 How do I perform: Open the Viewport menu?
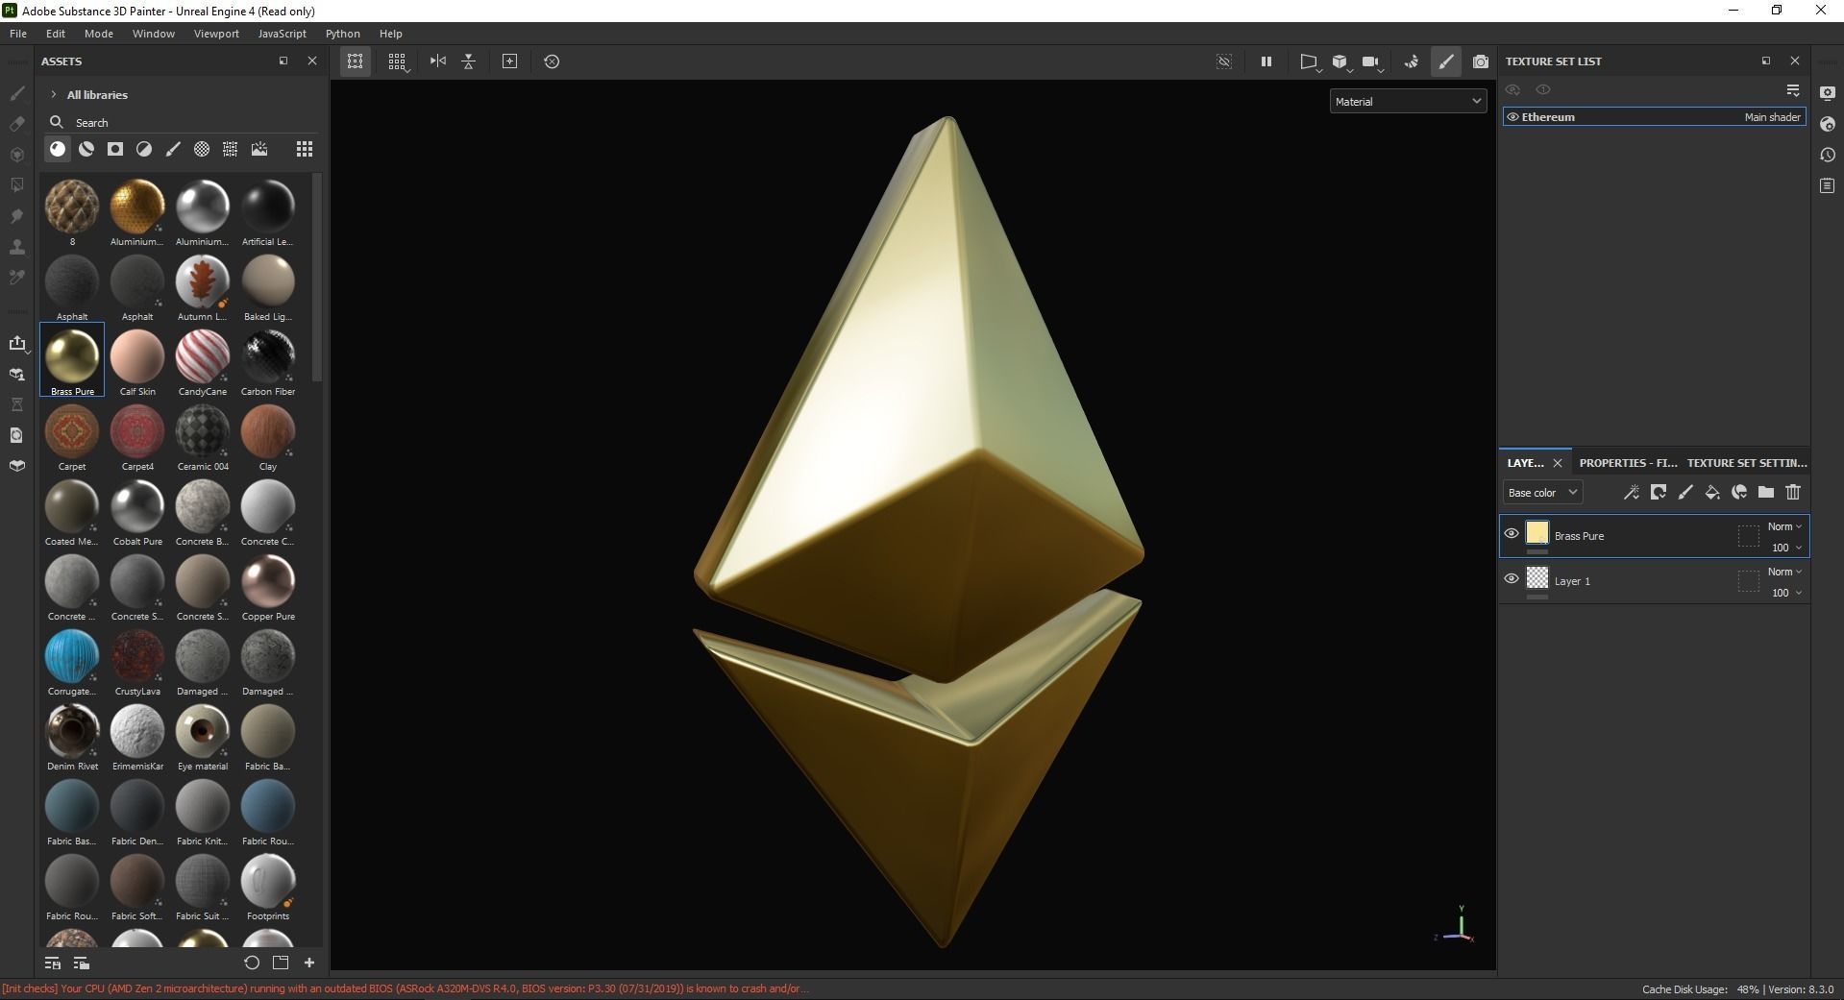(x=216, y=34)
